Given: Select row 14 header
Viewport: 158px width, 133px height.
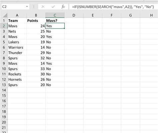Looking at the screenshot, I should [x=4, y=90].
